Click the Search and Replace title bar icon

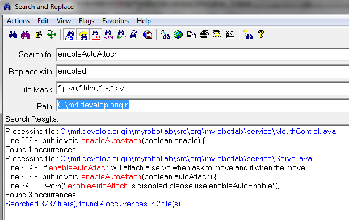click(x=7, y=7)
